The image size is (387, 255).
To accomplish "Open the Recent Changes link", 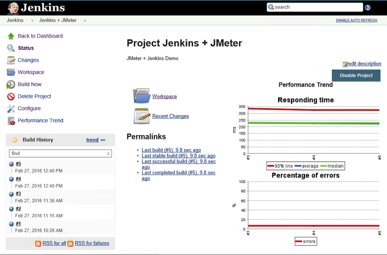I will pyautogui.click(x=171, y=116).
